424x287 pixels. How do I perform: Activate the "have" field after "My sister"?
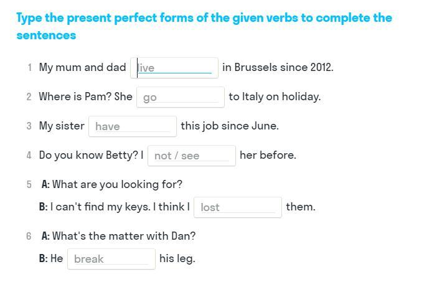click(133, 126)
